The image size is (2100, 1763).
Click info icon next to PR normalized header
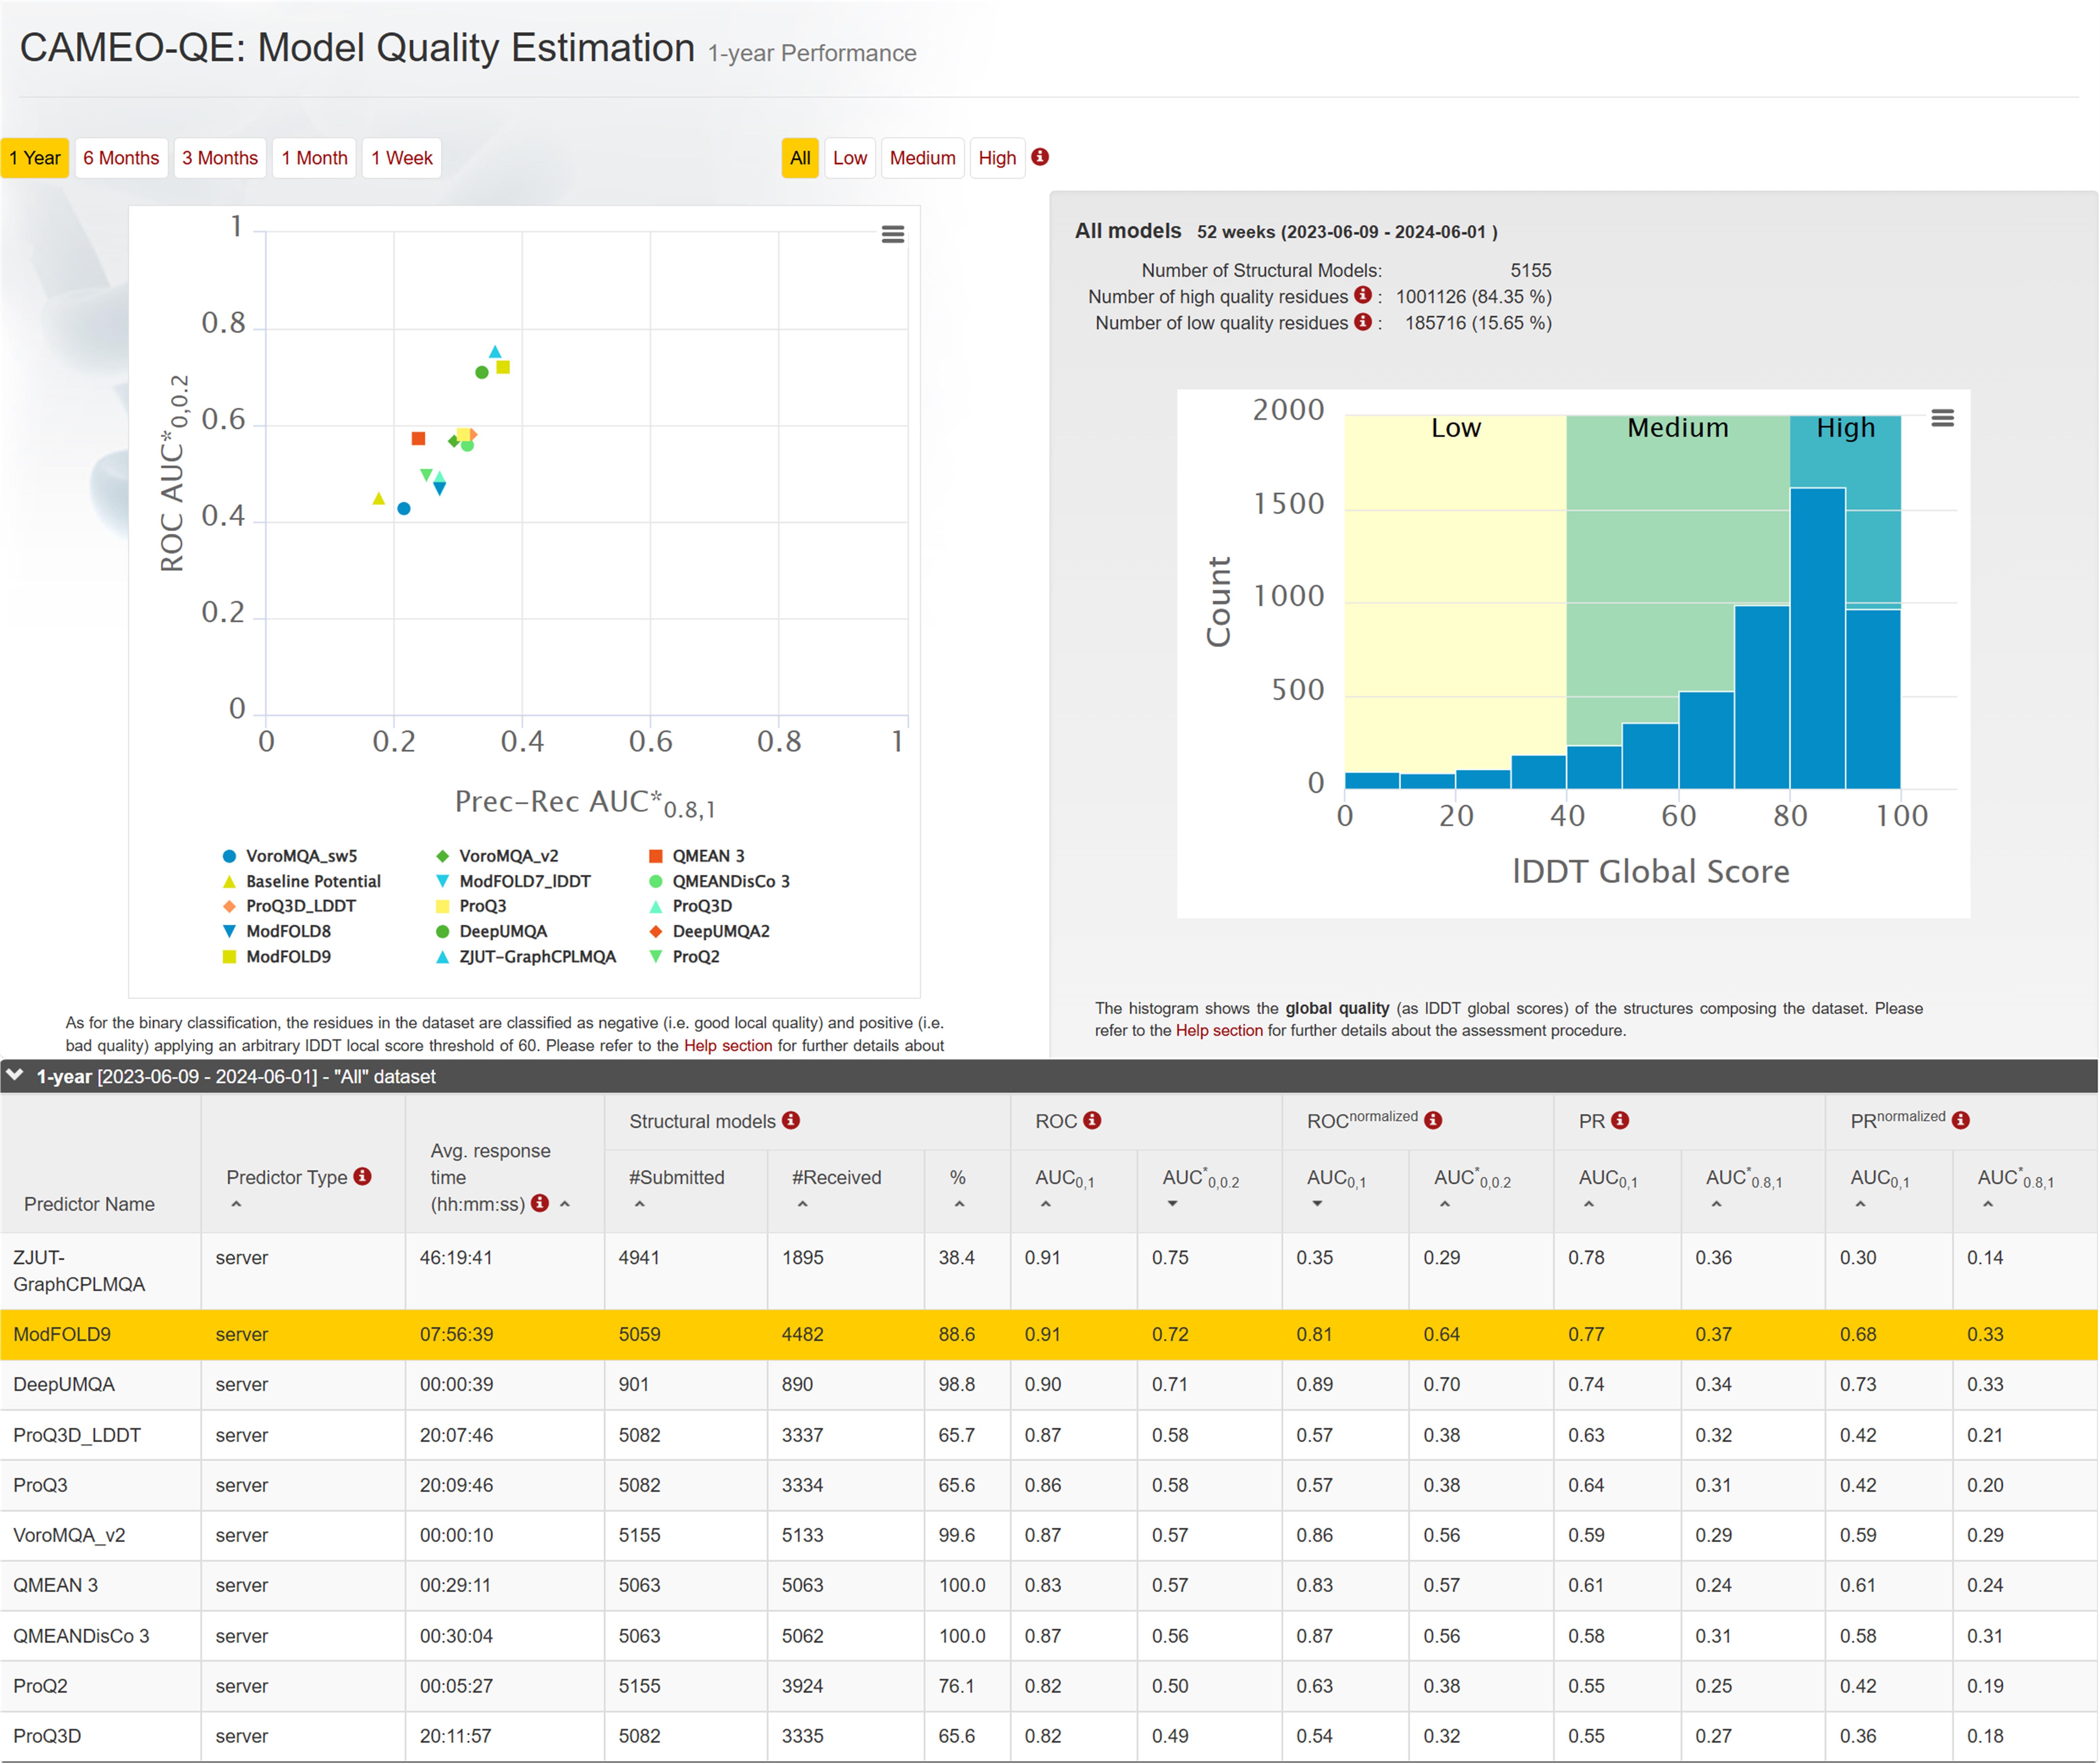pos(1961,1120)
